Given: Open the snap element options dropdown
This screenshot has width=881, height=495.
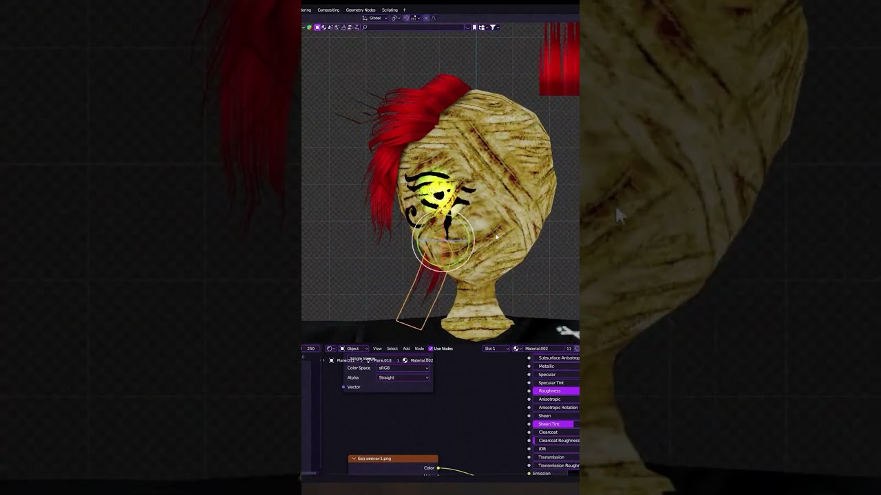Looking at the screenshot, I should pyautogui.click(x=416, y=18).
